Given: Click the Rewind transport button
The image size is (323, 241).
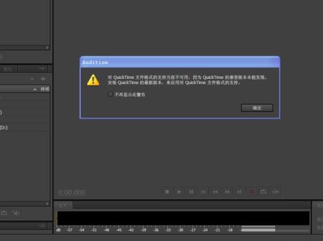Looking at the screenshot, I should (215, 192).
